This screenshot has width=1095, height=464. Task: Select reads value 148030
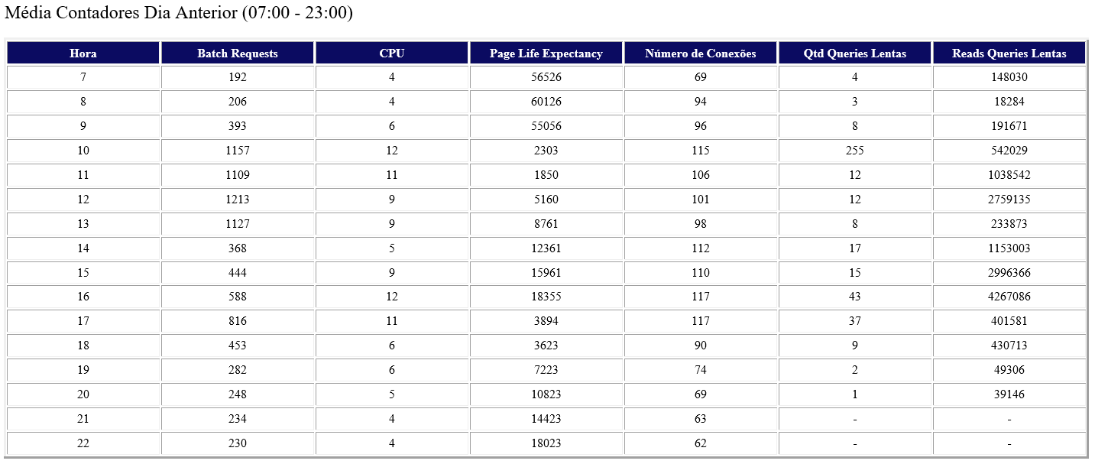(x=1009, y=77)
